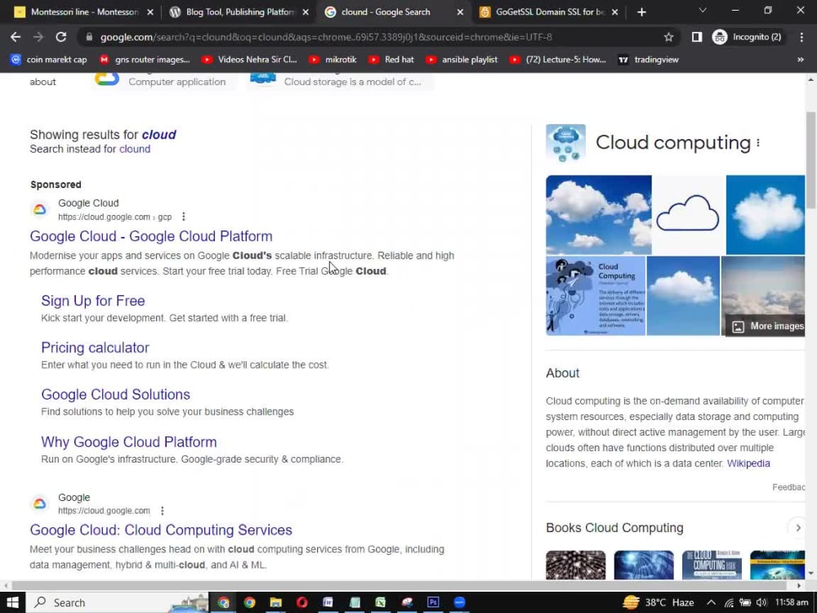Open the gns router images bookmark
This screenshot has height=613, width=817.
pos(145,60)
